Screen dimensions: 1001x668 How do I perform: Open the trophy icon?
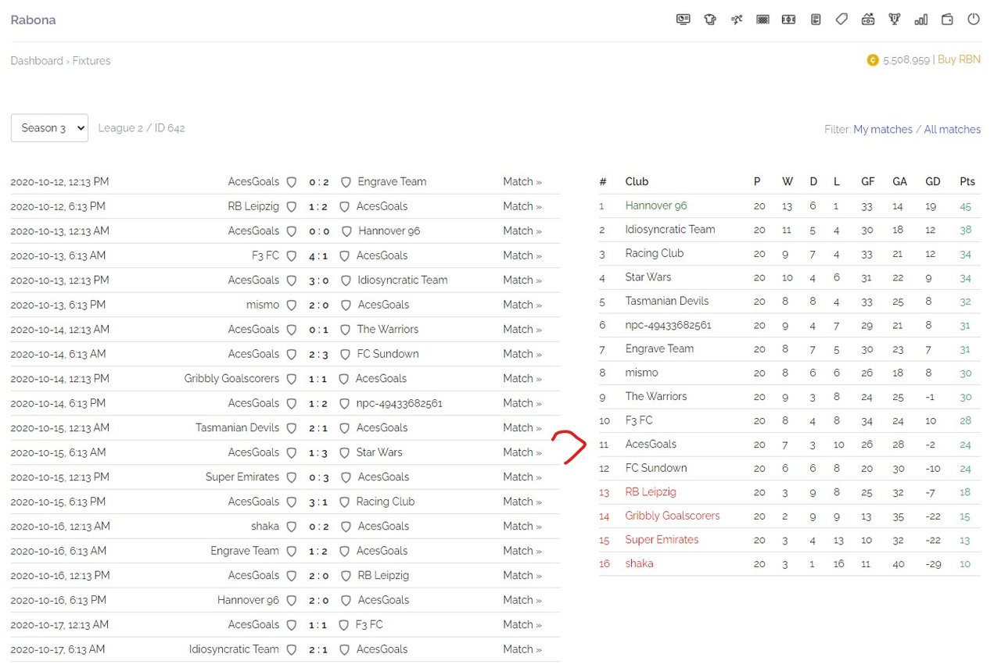[x=895, y=20]
